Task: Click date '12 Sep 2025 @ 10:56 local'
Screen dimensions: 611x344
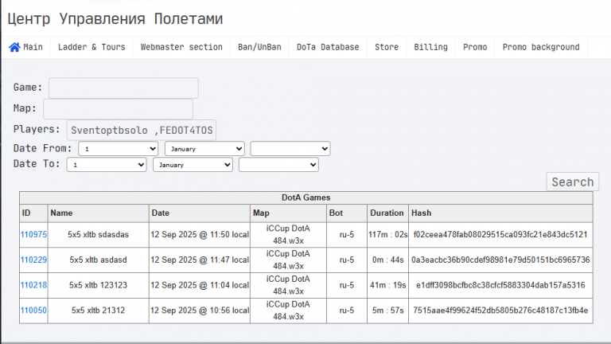Action: pyautogui.click(x=200, y=311)
